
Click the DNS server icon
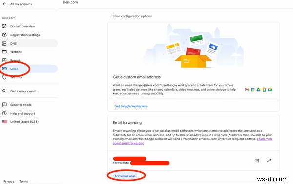point(4,43)
